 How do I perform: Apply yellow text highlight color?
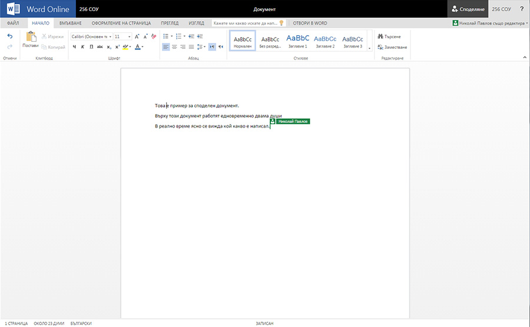coord(125,47)
